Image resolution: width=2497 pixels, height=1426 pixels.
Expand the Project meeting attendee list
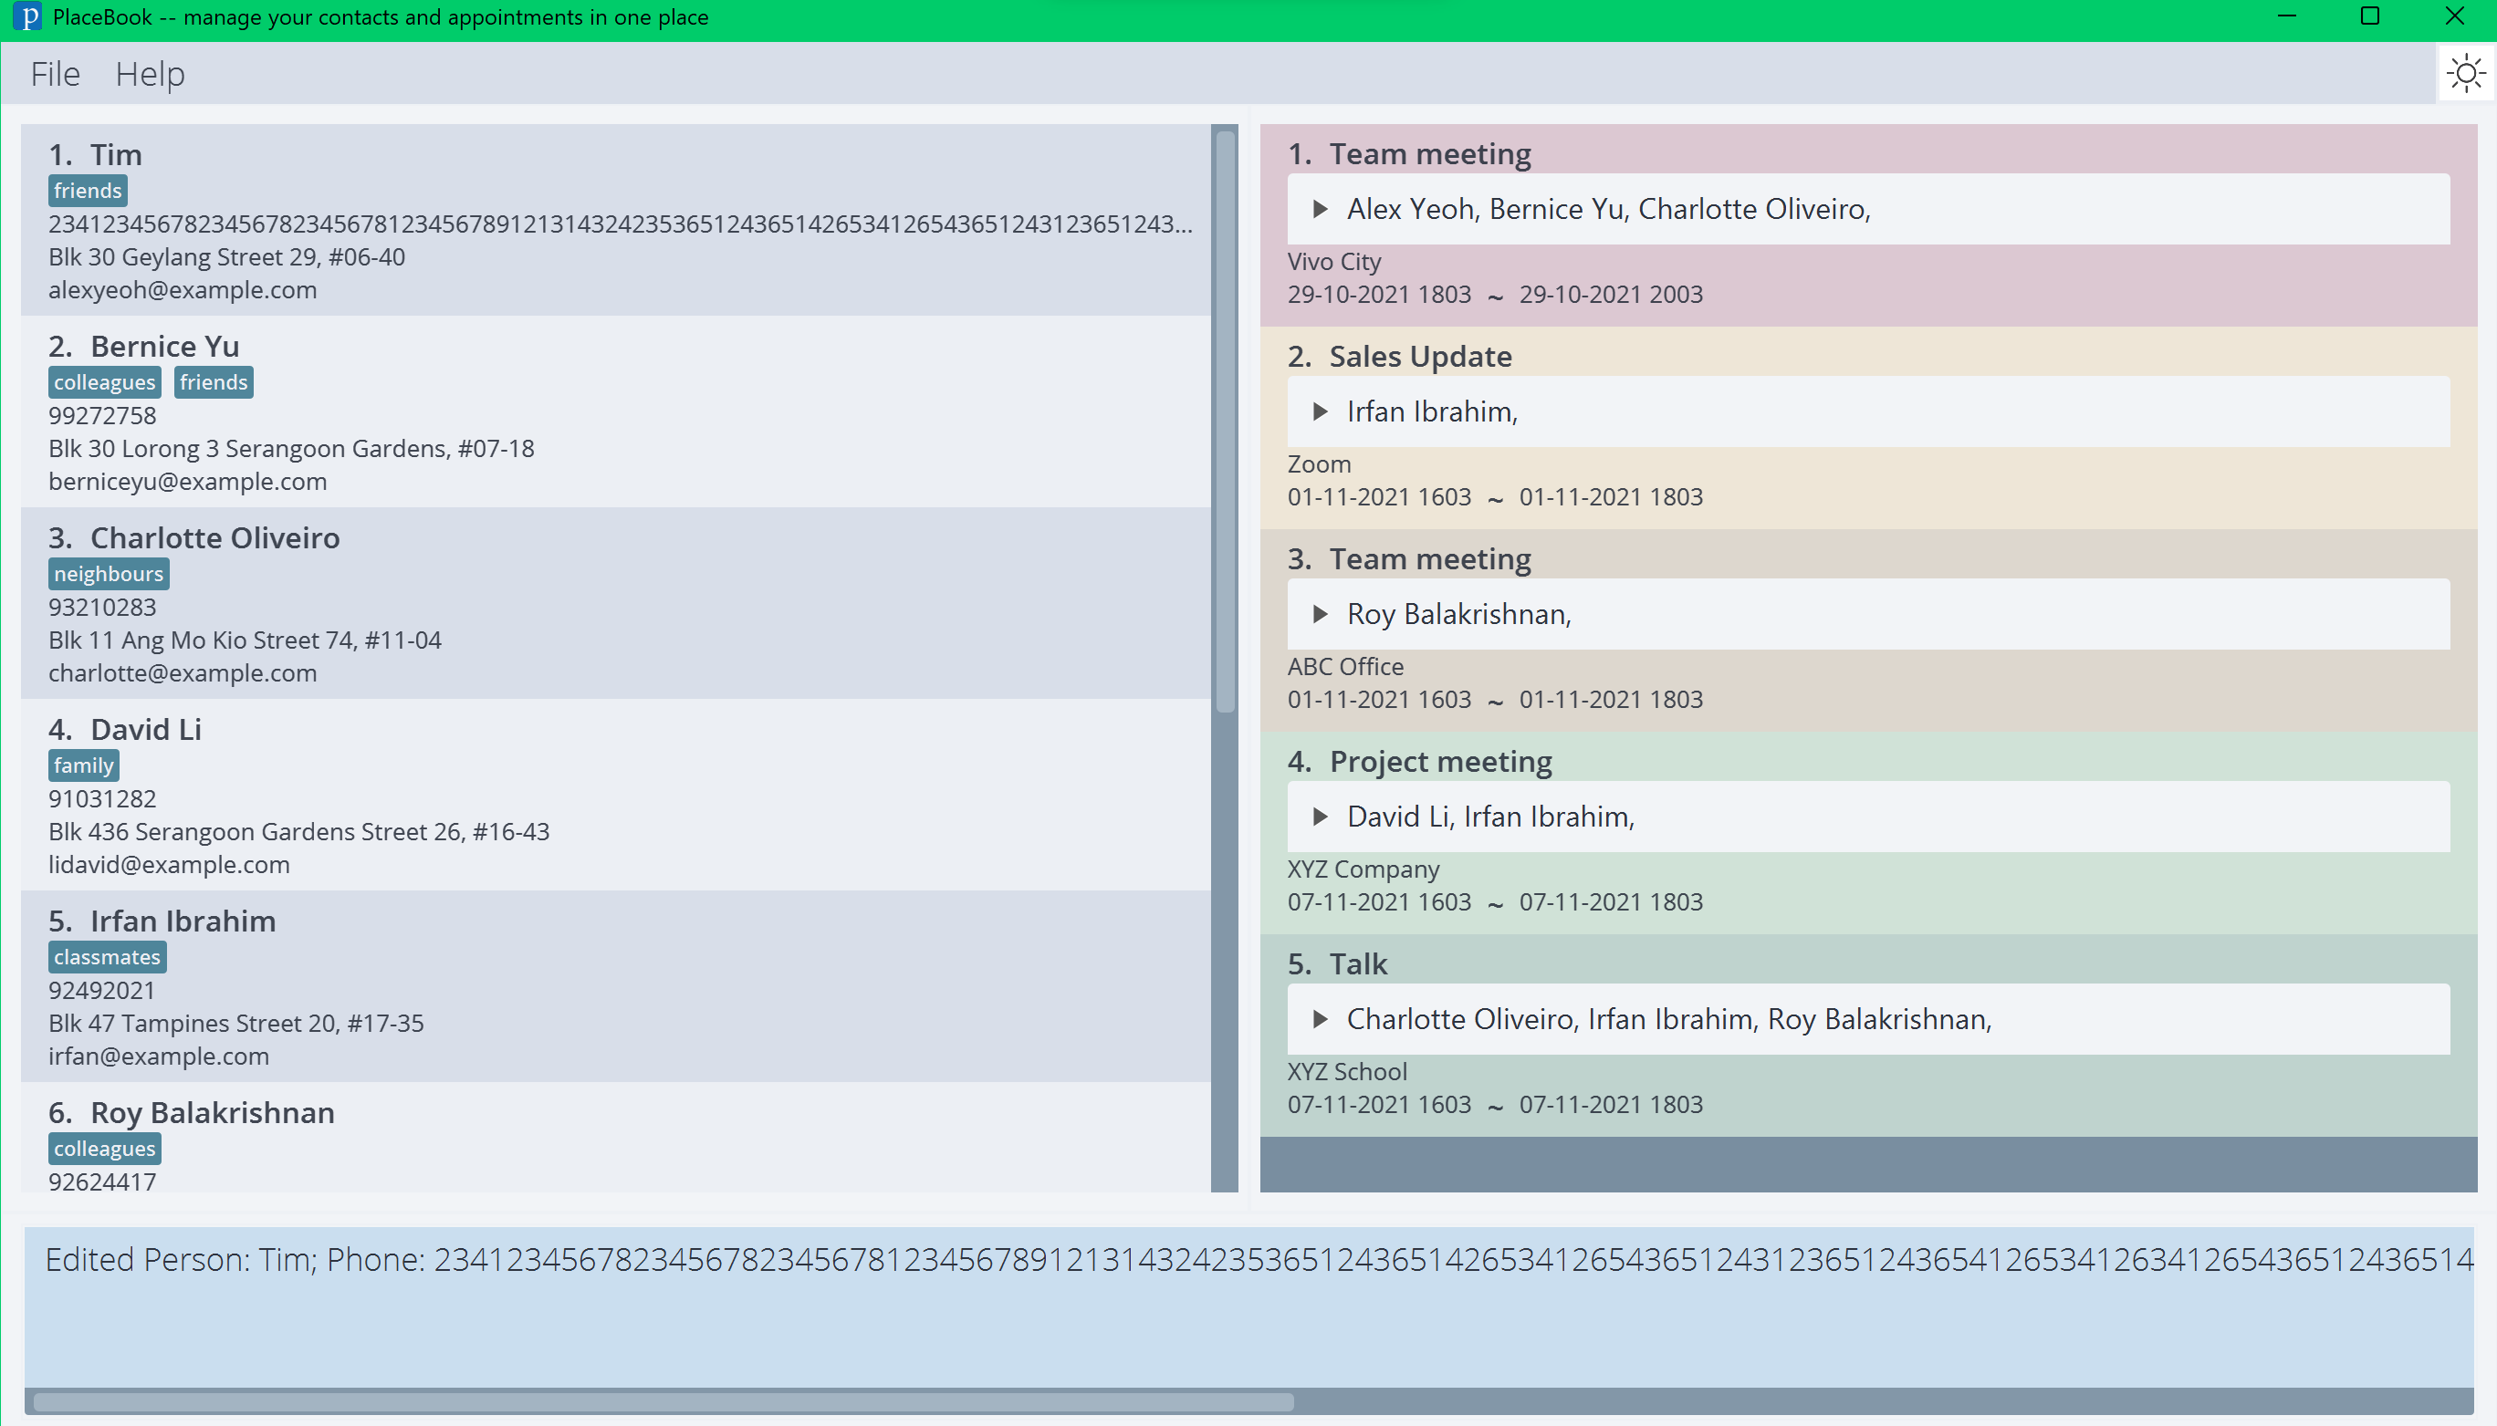[1320, 817]
